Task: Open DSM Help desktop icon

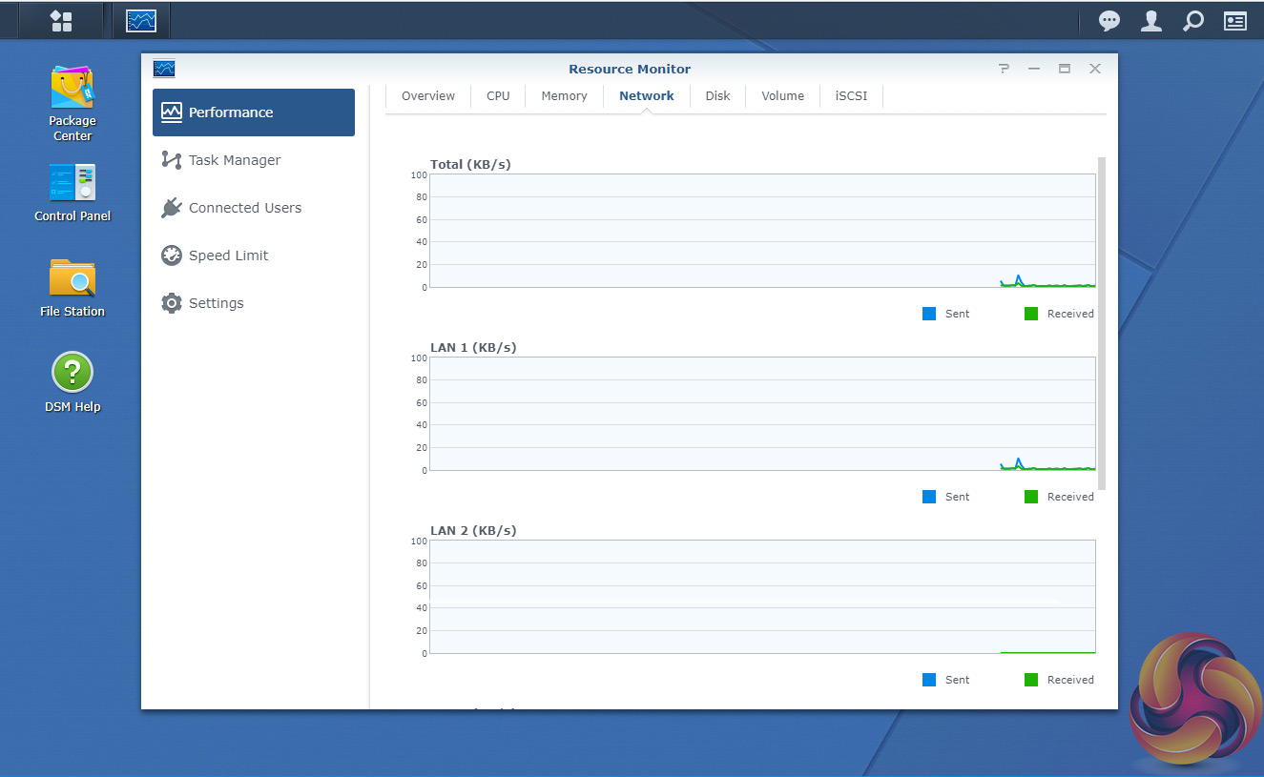Action: (x=73, y=381)
